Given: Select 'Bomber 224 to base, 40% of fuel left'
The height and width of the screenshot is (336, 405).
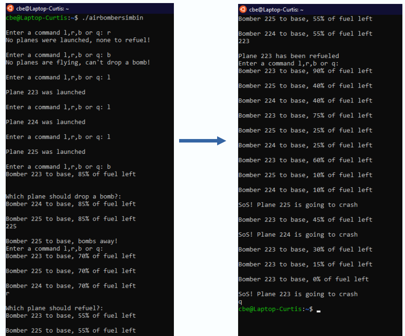Looking at the screenshot, I should point(305,101).
